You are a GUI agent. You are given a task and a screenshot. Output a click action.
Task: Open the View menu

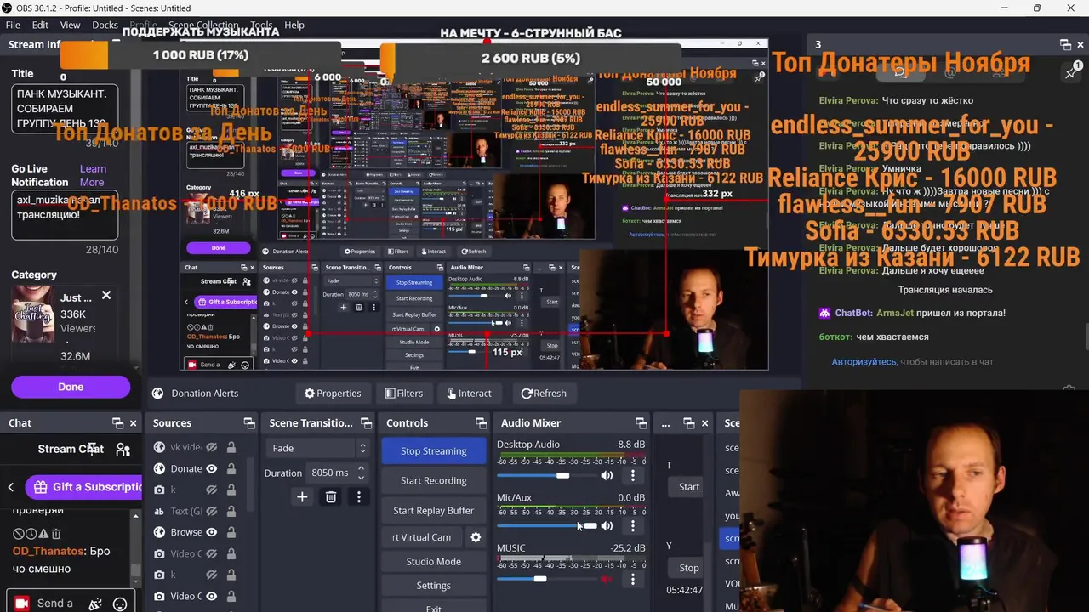70,25
